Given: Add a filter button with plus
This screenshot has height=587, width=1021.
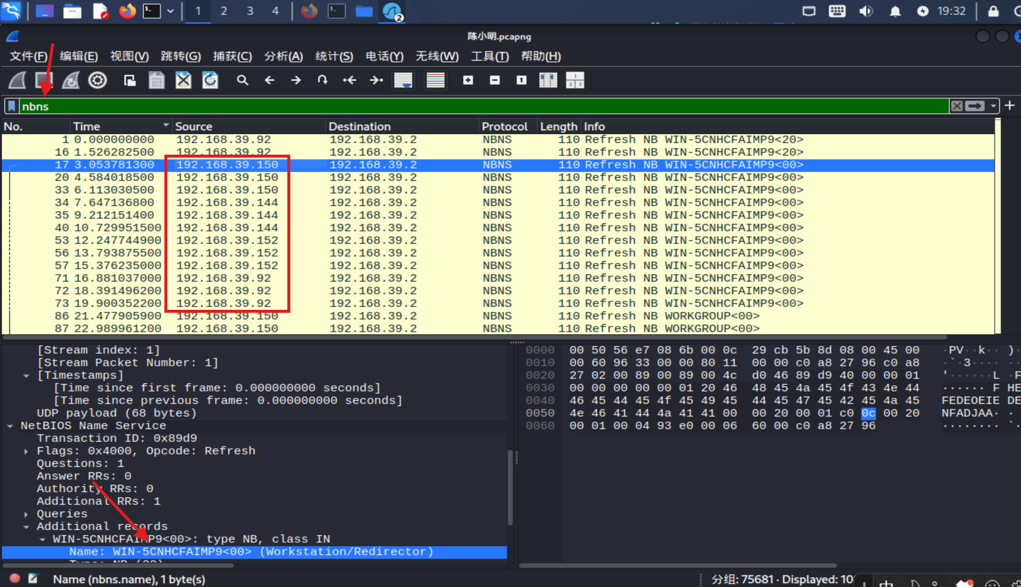Looking at the screenshot, I should pyautogui.click(x=1010, y=106).
